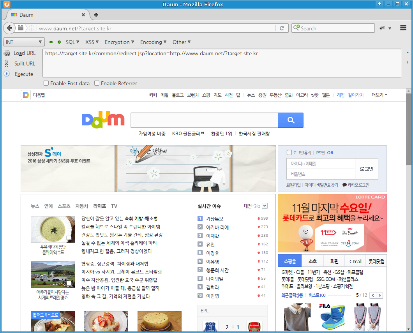Open the 메일 link in top navigation
Image resolution: width=413 pixels, height=333 pixels.
(x=164, y=95)
